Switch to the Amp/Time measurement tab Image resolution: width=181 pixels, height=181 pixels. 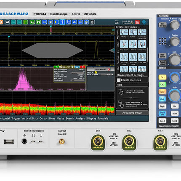click(x=118, y=35)
